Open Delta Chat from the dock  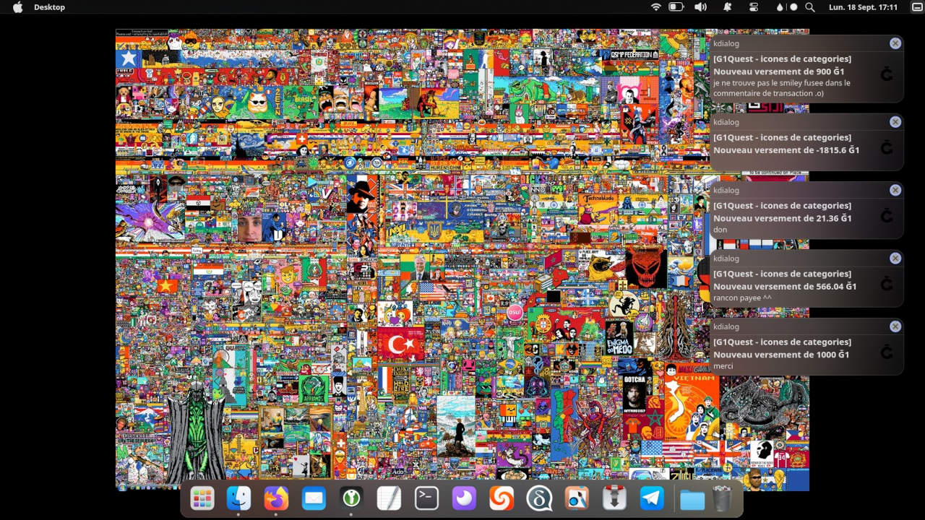pyautogui.click(x=539, y=498)
